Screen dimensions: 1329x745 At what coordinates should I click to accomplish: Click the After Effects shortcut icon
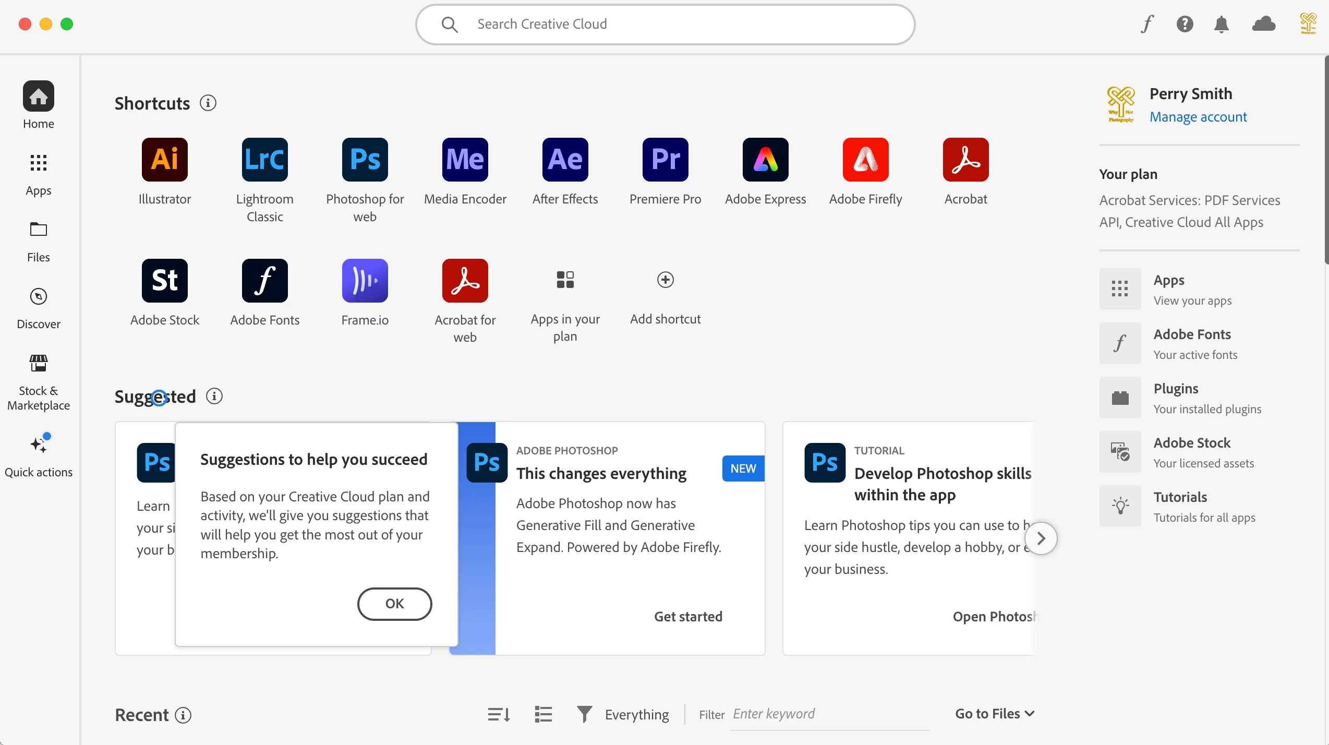565,160
